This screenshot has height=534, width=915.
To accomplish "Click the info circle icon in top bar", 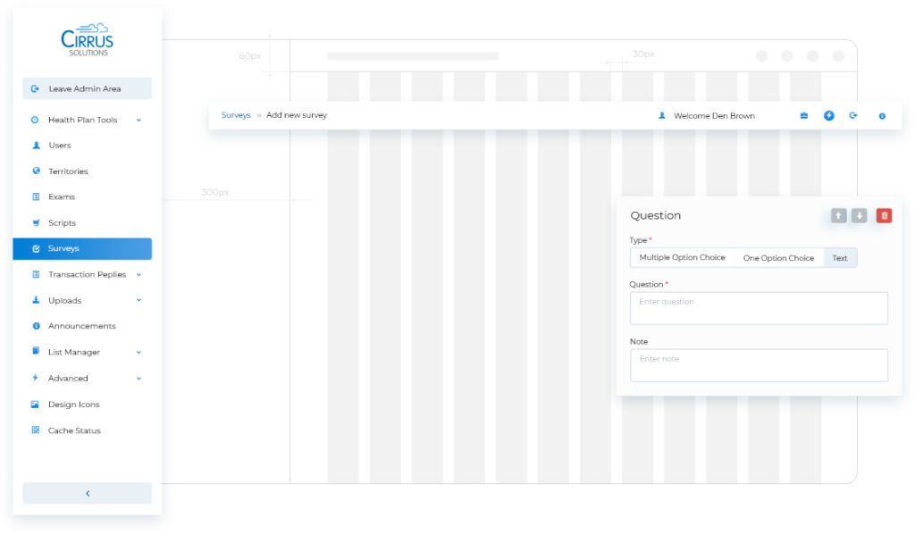I will (x=882, y=116).
